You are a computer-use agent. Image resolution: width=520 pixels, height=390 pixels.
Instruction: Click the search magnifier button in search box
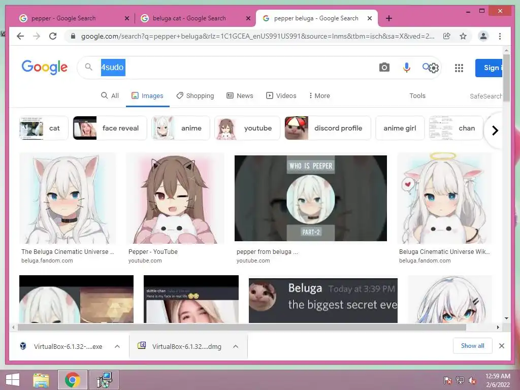pos(426,67)
